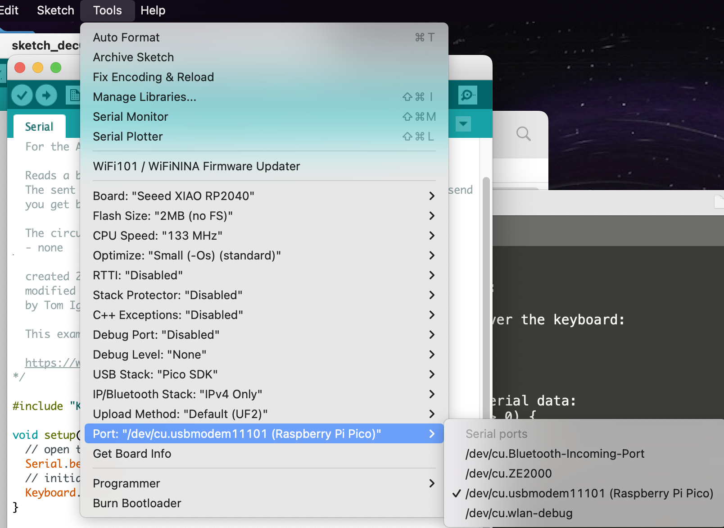Click the '#include' line in the editor

pos(46,406)
